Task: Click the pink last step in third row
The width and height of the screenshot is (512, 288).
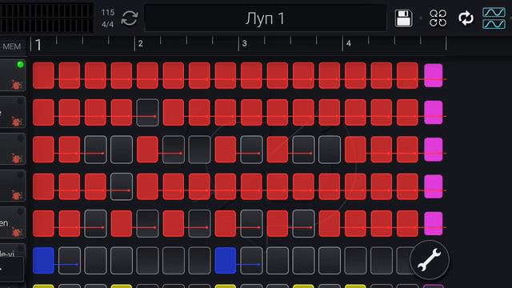Action: click(x=434, y=150)
